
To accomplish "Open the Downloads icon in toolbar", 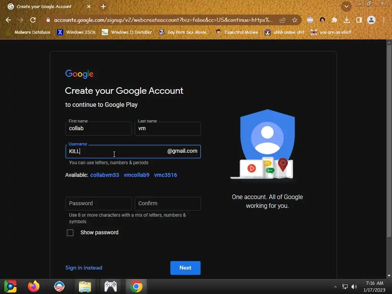I will [347, 20].
